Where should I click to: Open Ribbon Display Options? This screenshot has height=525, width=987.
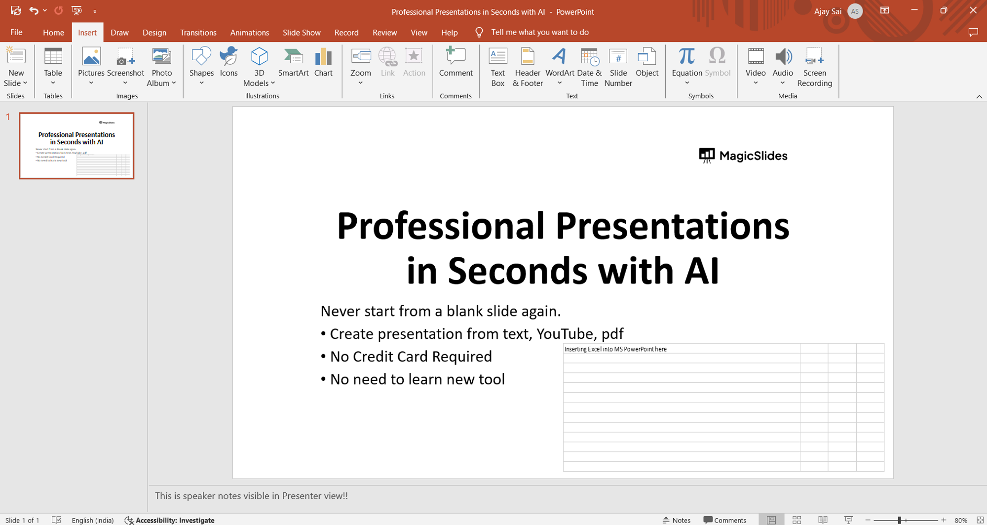click(x=885, y=10)
